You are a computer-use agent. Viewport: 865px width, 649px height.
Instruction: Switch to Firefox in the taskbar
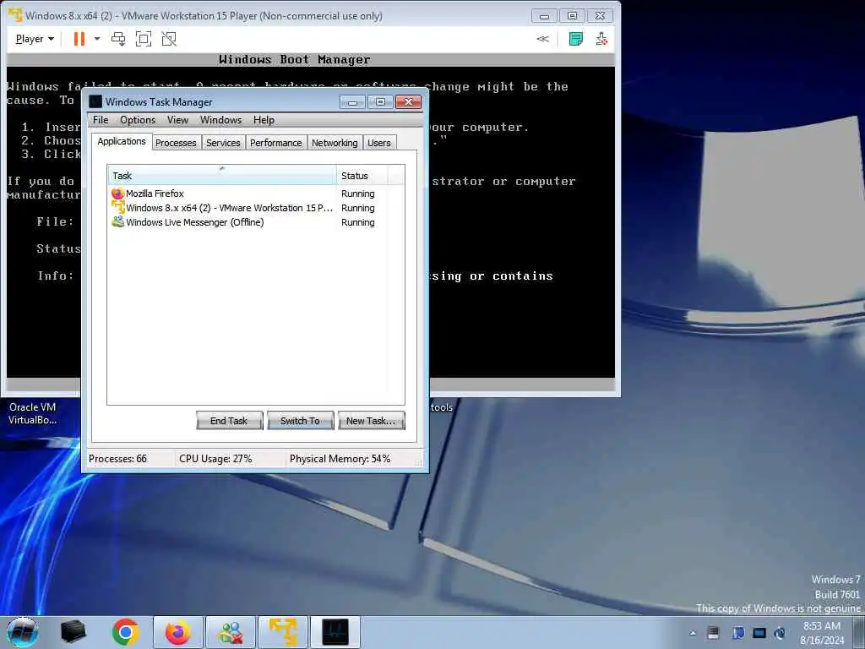coord(177,632)
